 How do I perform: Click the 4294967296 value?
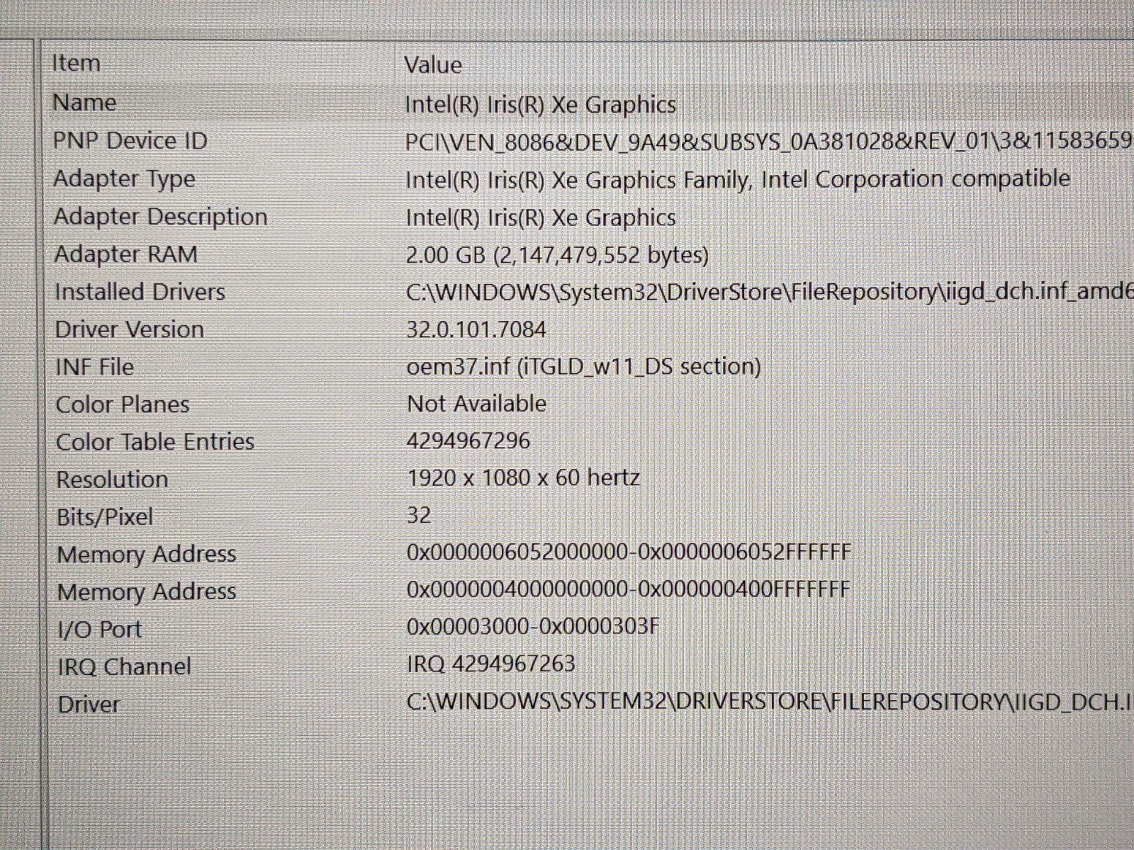coord(468,441)
